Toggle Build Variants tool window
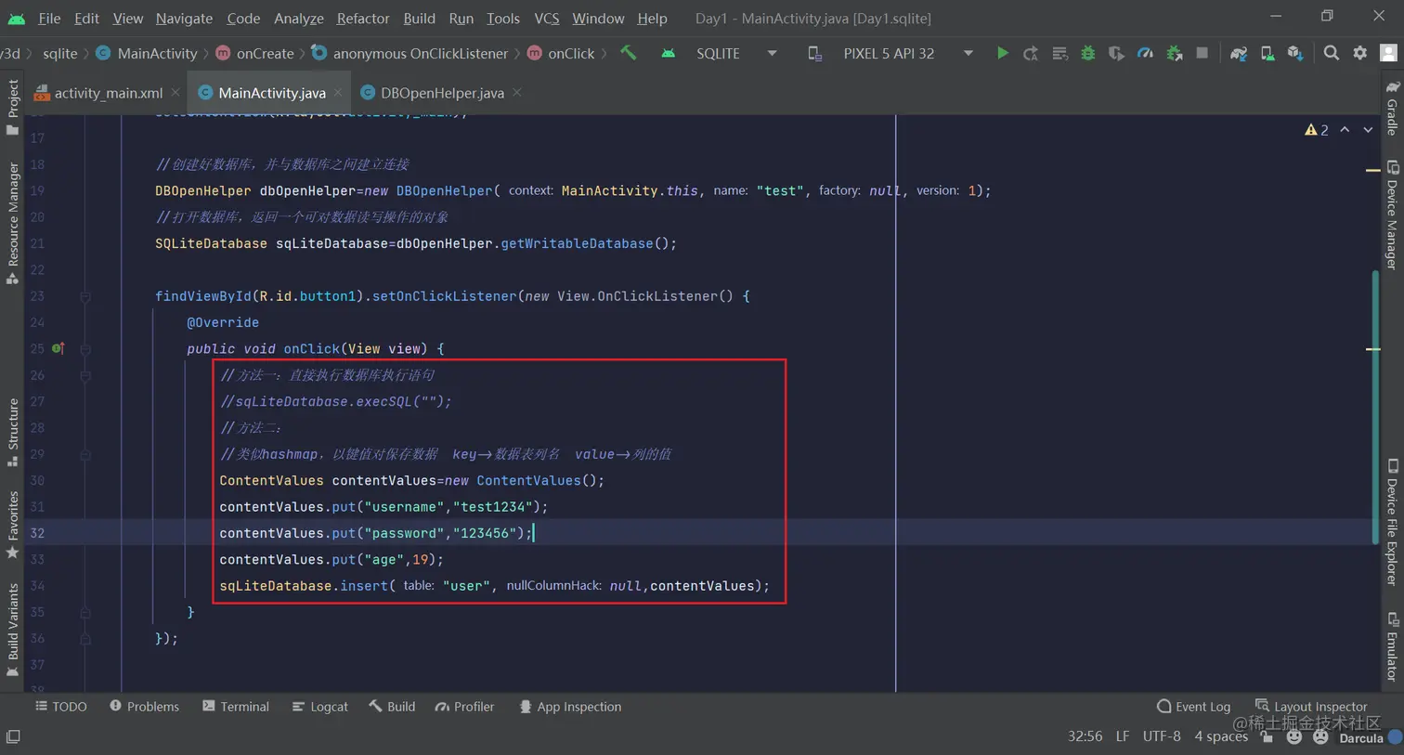Screen dimensions: 1404x755 click(x=13, y=630)
